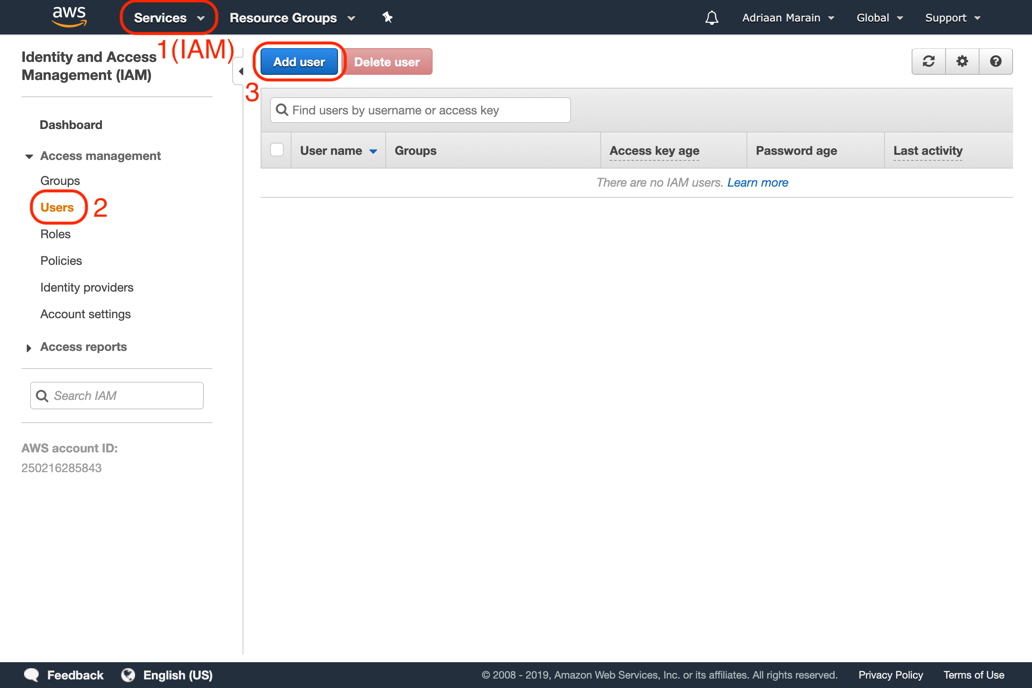Click the Add user button

pos(299,62)
